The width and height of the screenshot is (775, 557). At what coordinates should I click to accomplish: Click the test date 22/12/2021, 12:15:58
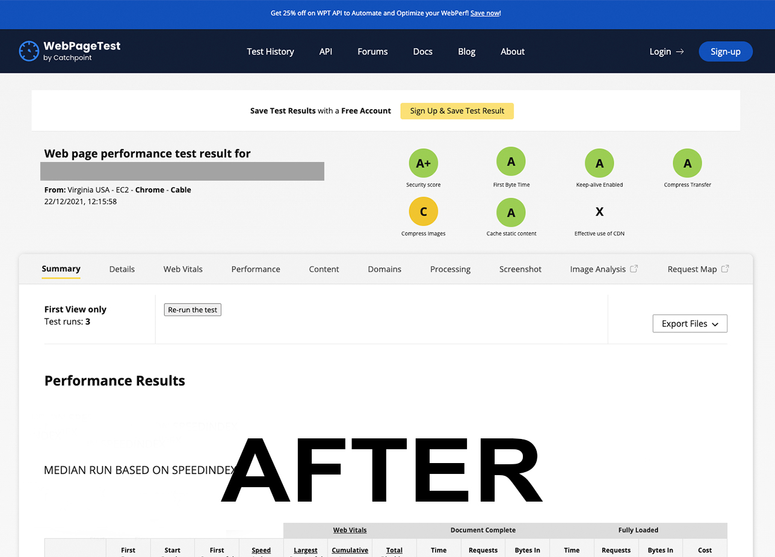[x=81, y=202]
